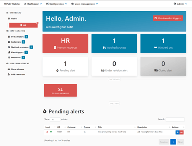The image size is (192, 146).
Task: Sort table by #ID column
Action: point(61,127)
